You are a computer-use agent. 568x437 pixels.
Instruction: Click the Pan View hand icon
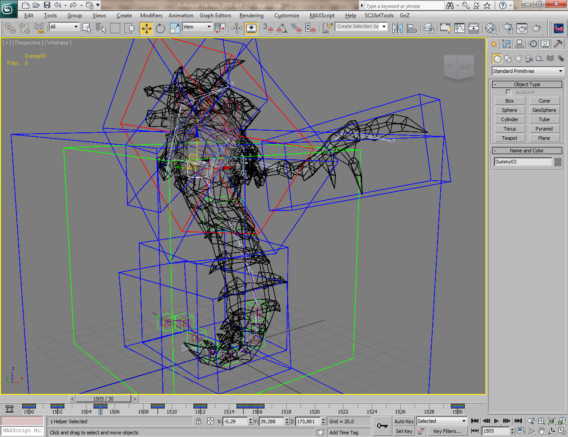(542, 431)
